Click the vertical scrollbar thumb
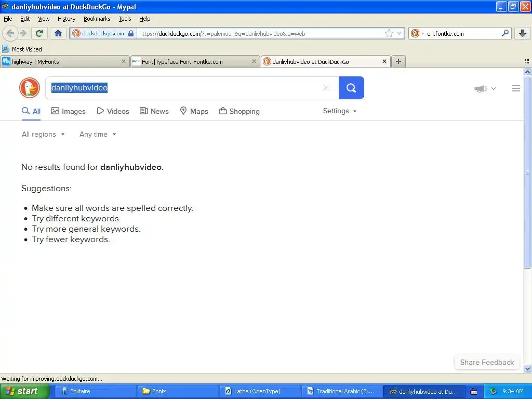Screen dimensions: 532x399 tap(527, 172)
